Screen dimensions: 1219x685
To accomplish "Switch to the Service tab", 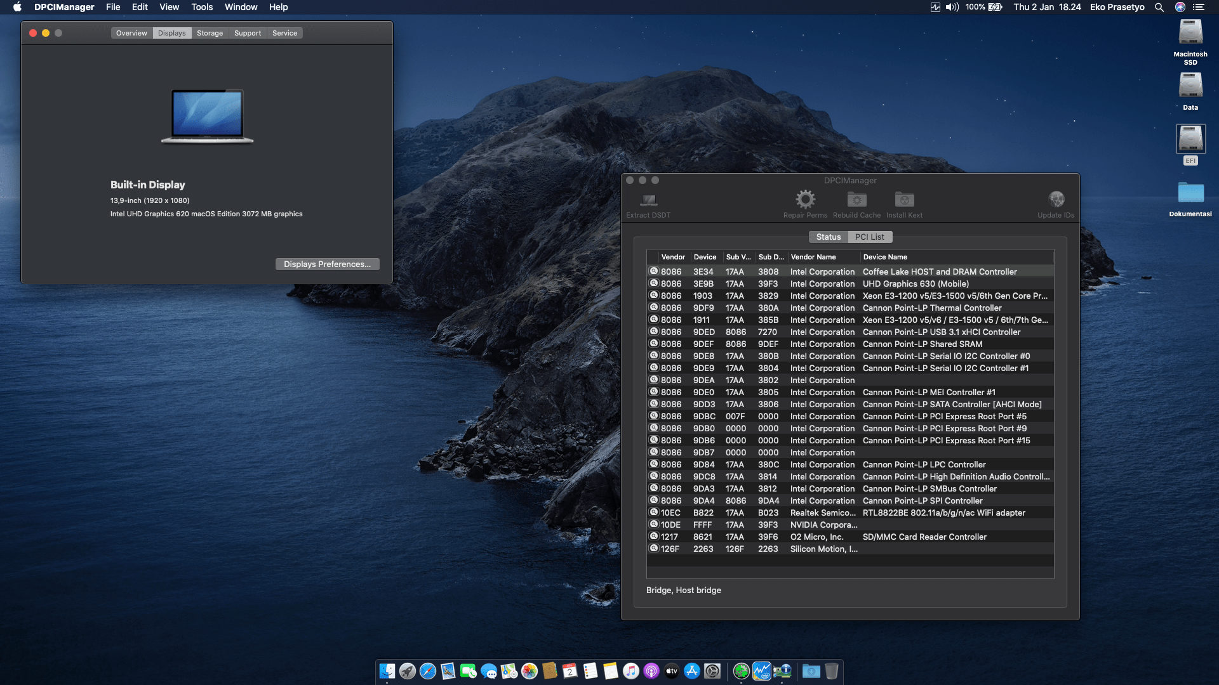I will click(x=284, y=33).
